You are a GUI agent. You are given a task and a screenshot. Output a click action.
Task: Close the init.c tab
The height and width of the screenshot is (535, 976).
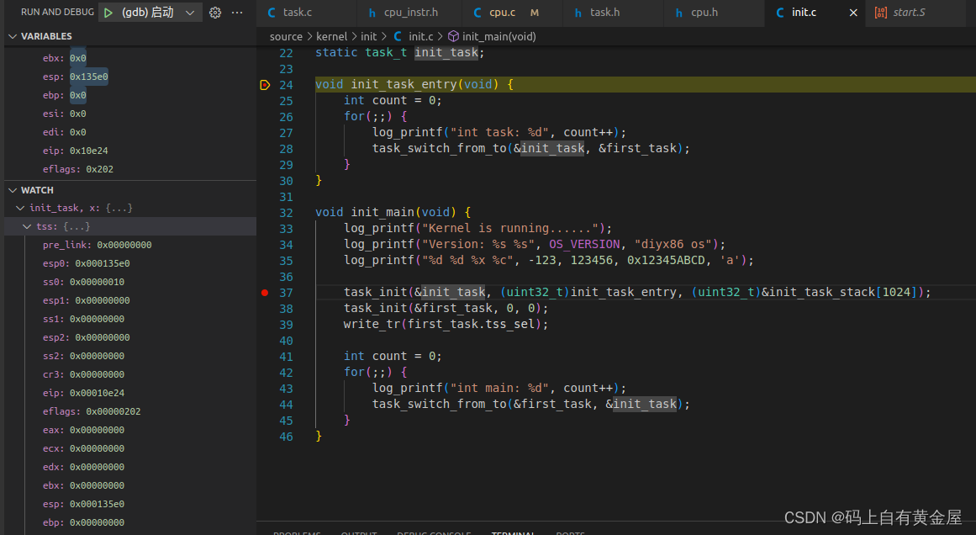tap(852, 13)
